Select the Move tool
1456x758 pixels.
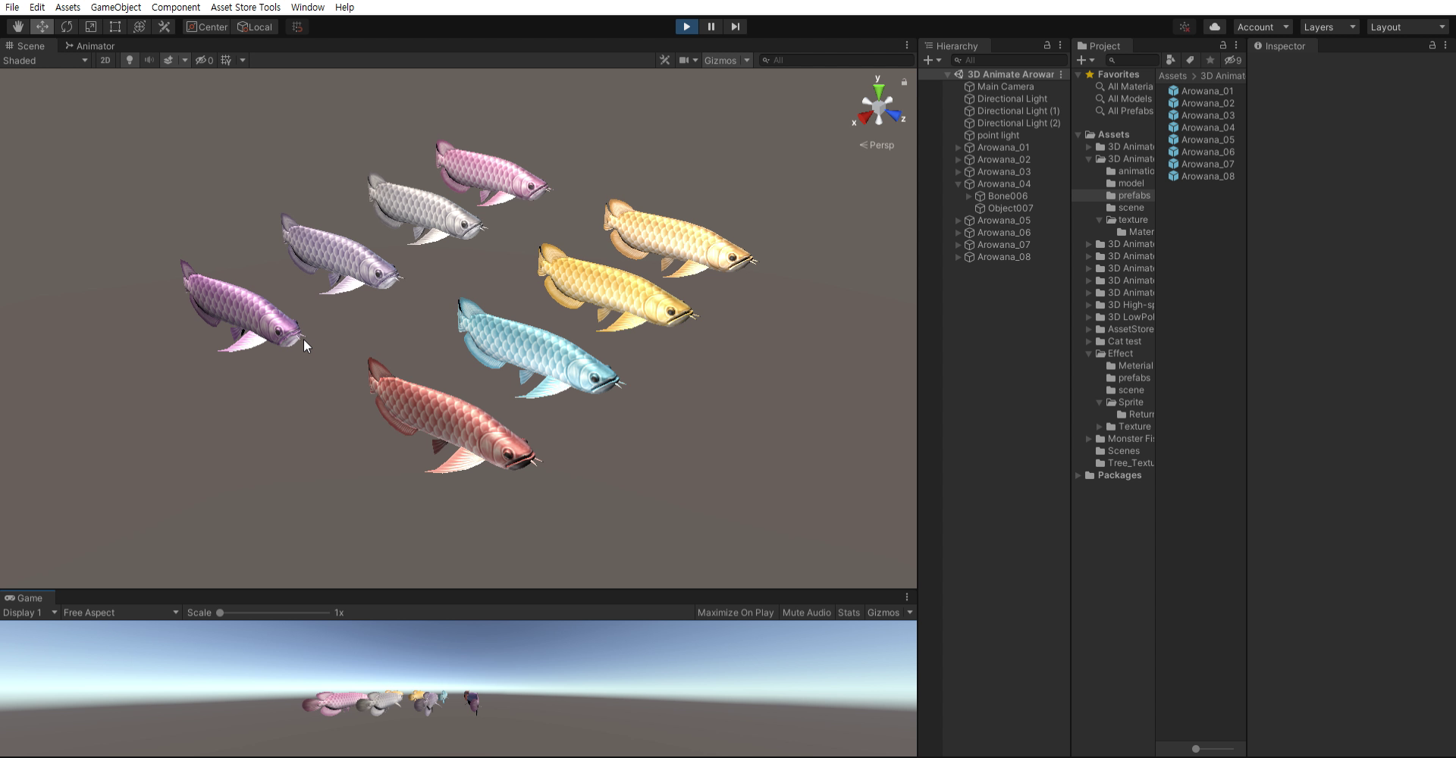42,27
